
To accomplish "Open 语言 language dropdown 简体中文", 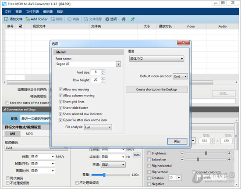I will tap(156, 59).
